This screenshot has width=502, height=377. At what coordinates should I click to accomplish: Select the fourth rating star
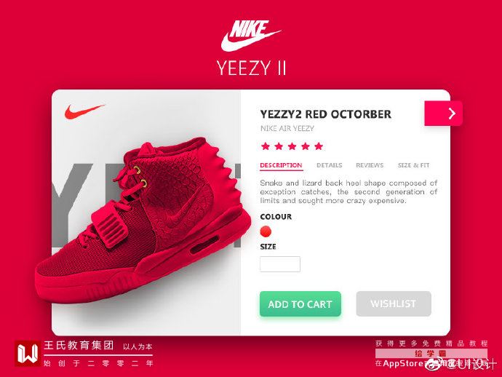coord(306,146)
